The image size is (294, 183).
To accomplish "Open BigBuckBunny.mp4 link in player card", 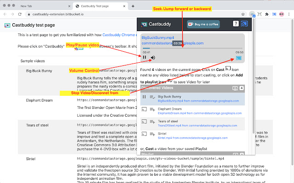I will point(158,38).
